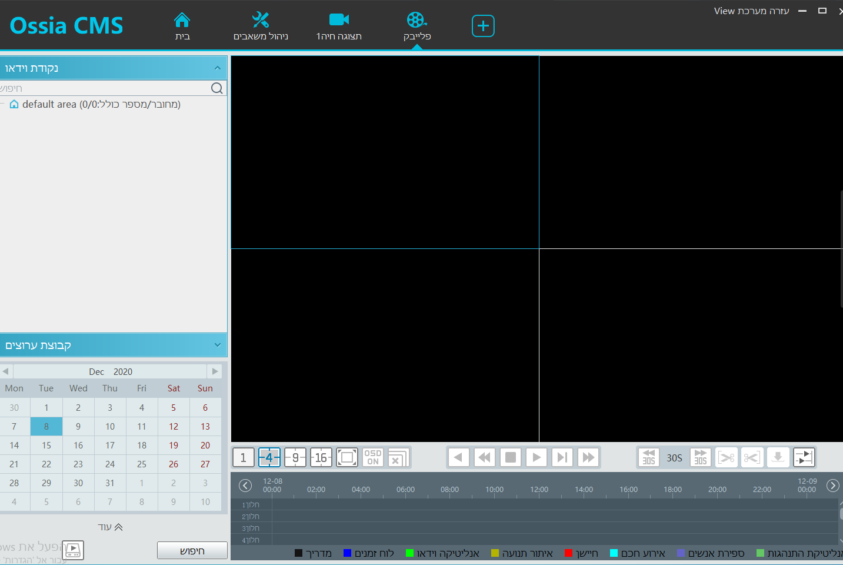This screenshot has width=843, height=565.
Task: Click the 30S skip interval value
Action: point(675,457)
